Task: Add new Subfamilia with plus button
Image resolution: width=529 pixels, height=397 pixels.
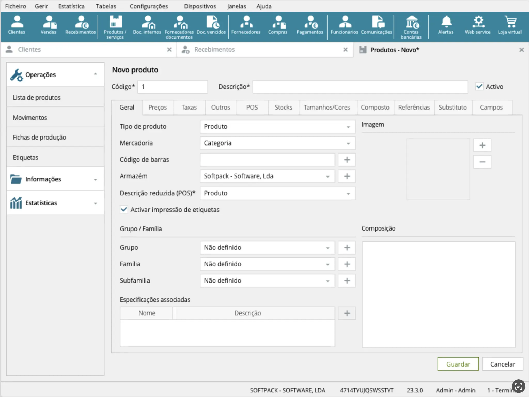Action: (x=347, y=281)
